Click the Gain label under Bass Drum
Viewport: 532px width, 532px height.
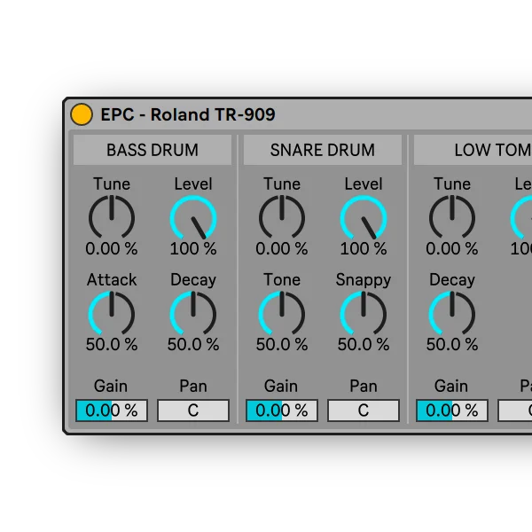[111, 386]
